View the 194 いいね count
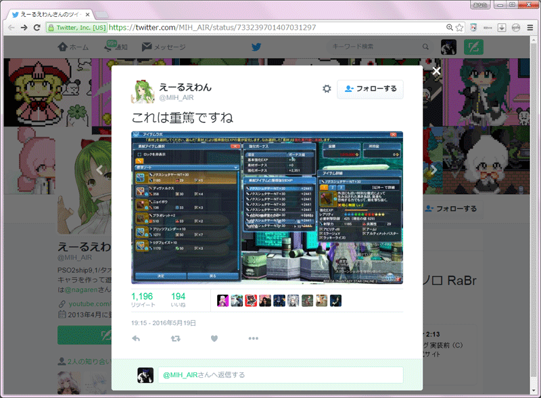The image size is (541, 398). click(x=179, y=299)
